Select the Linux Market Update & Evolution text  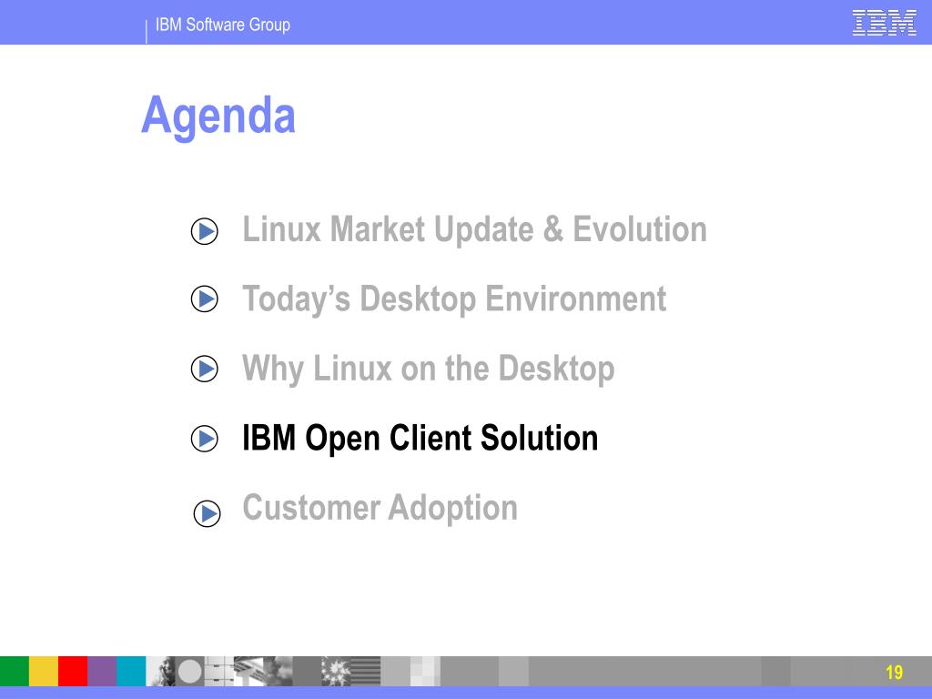click(474, 229)
